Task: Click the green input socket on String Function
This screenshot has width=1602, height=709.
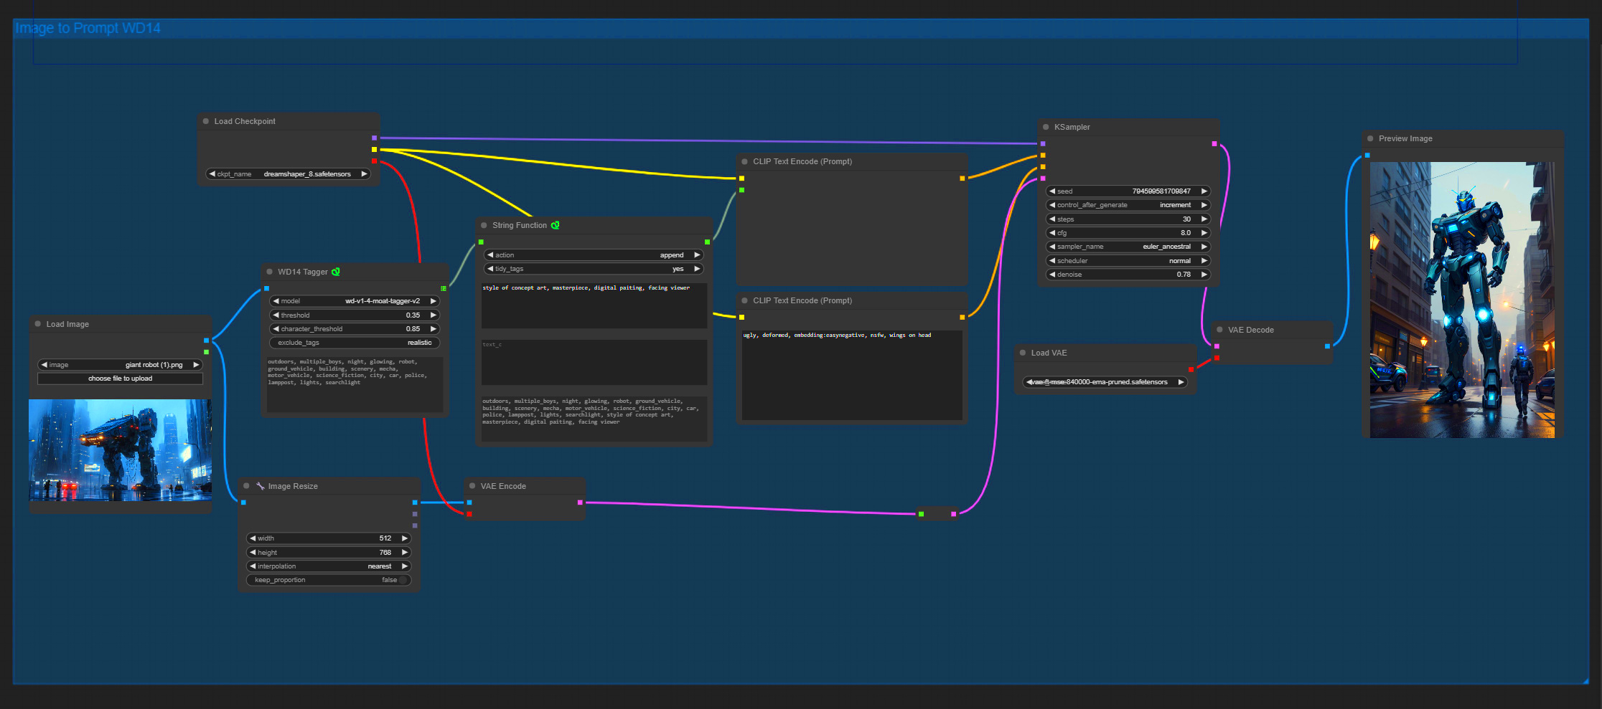Action: pos(481,242)
